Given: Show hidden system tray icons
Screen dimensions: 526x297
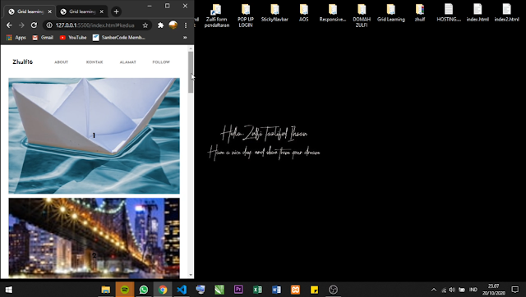Looking at the screenshot, I should (434, 290).
